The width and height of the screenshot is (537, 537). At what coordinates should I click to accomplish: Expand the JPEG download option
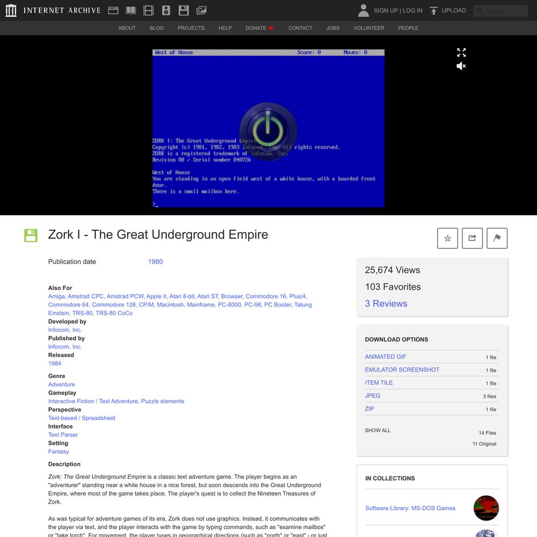(x=372, y=396)
